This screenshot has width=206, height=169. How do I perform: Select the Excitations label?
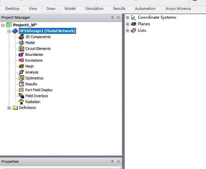coord(34,60)
